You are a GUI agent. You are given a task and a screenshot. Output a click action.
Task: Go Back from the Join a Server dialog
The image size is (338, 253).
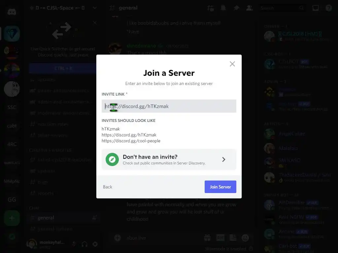tap(107, 187)
